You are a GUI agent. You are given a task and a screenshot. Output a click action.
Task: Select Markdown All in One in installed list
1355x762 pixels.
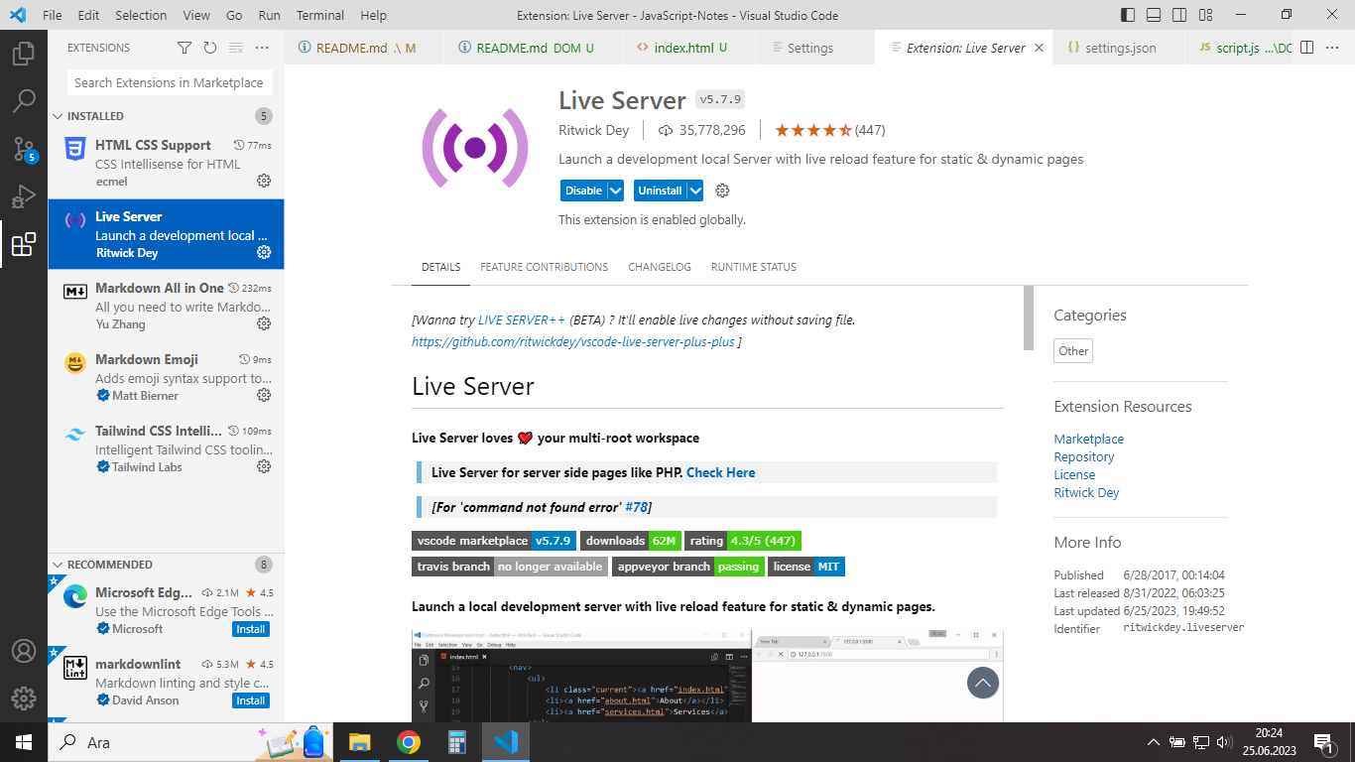(166, 306)
